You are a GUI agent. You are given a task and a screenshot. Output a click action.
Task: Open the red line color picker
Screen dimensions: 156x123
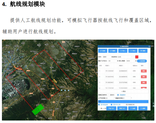(137, 57)
